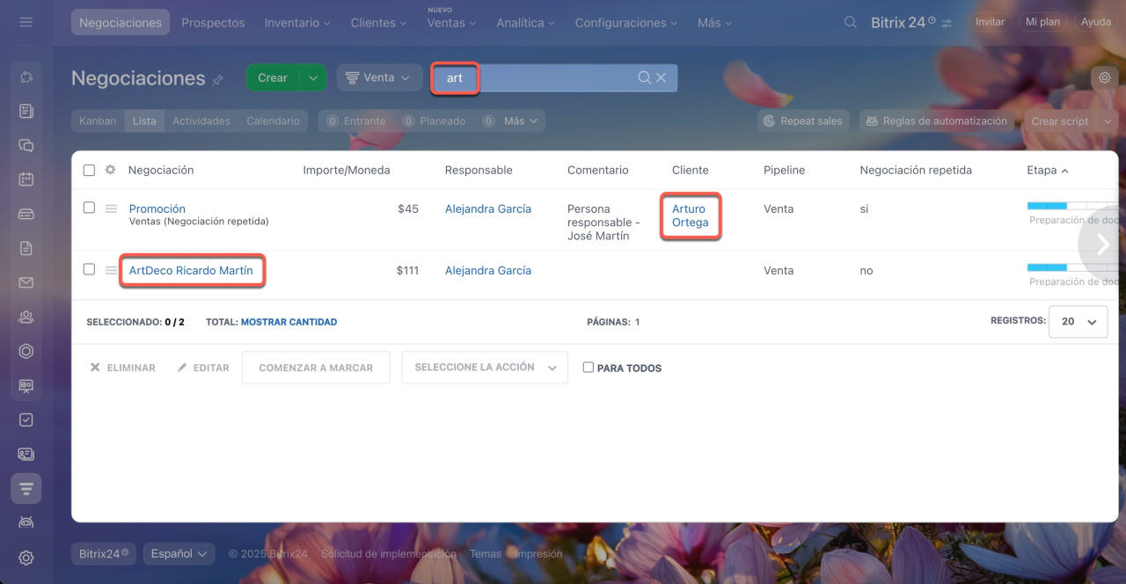Image resolution: width=1126 pixels, height=584 pixels.
Task: Open the sidebar settings gear icon
Action: (26, 557)
